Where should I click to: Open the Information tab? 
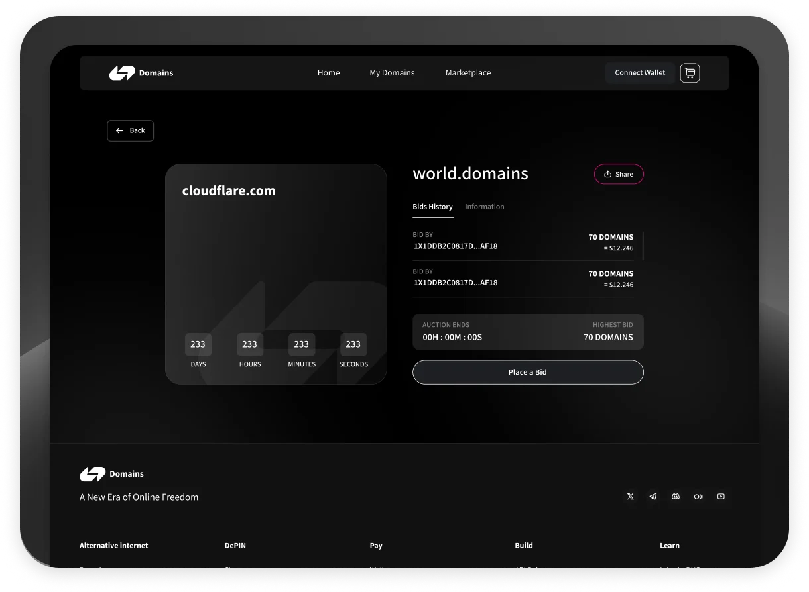(x=484, y=207)
